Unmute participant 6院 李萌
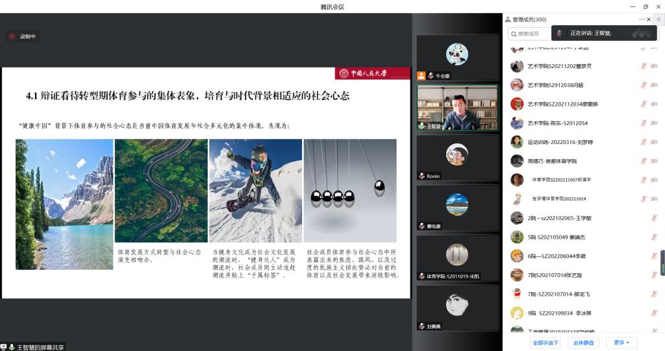665x351 pixels. (x=654, y=256)
